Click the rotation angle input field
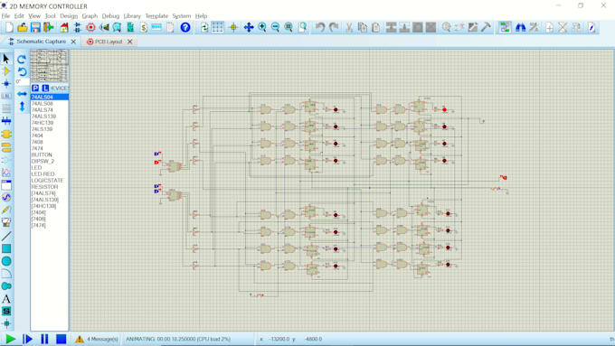Viewport: 615px width, 346px height. click(23, 81)
